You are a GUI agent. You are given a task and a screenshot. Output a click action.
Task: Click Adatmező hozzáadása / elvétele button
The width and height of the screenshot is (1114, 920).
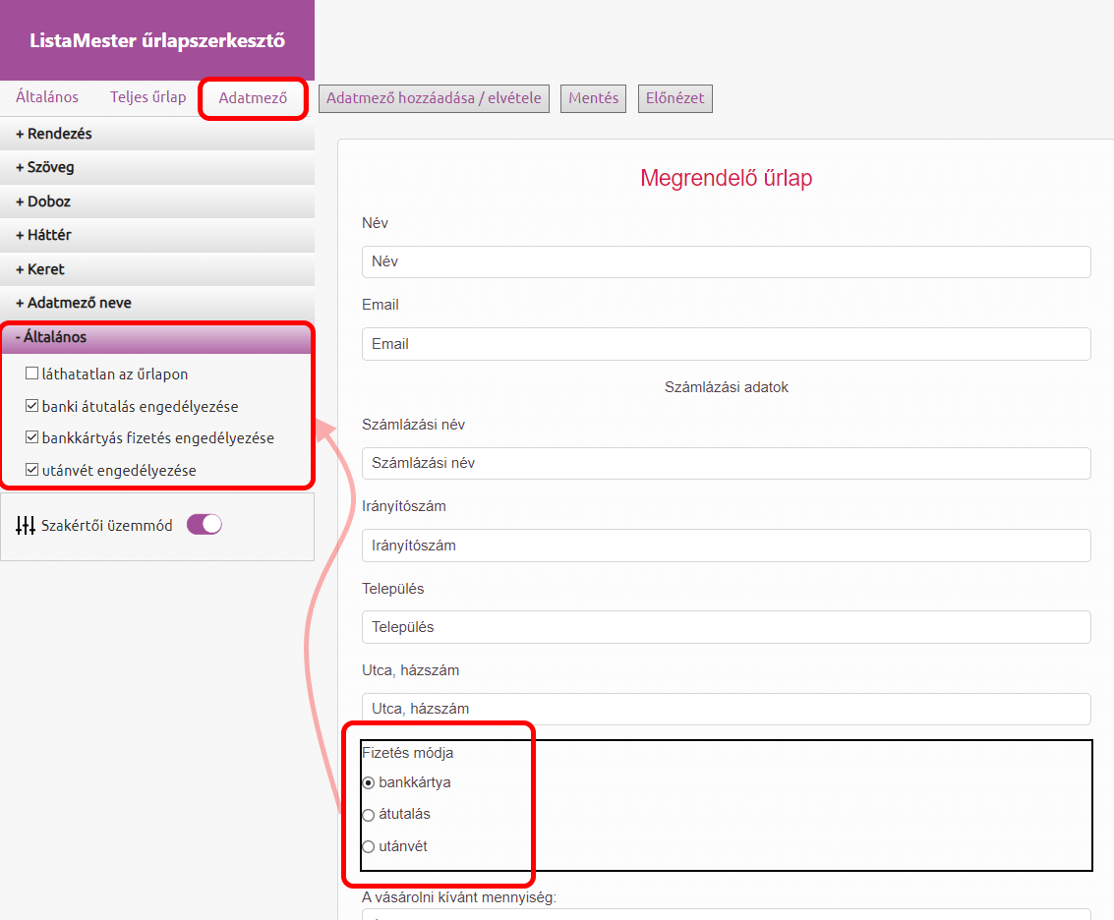point(434,98)
